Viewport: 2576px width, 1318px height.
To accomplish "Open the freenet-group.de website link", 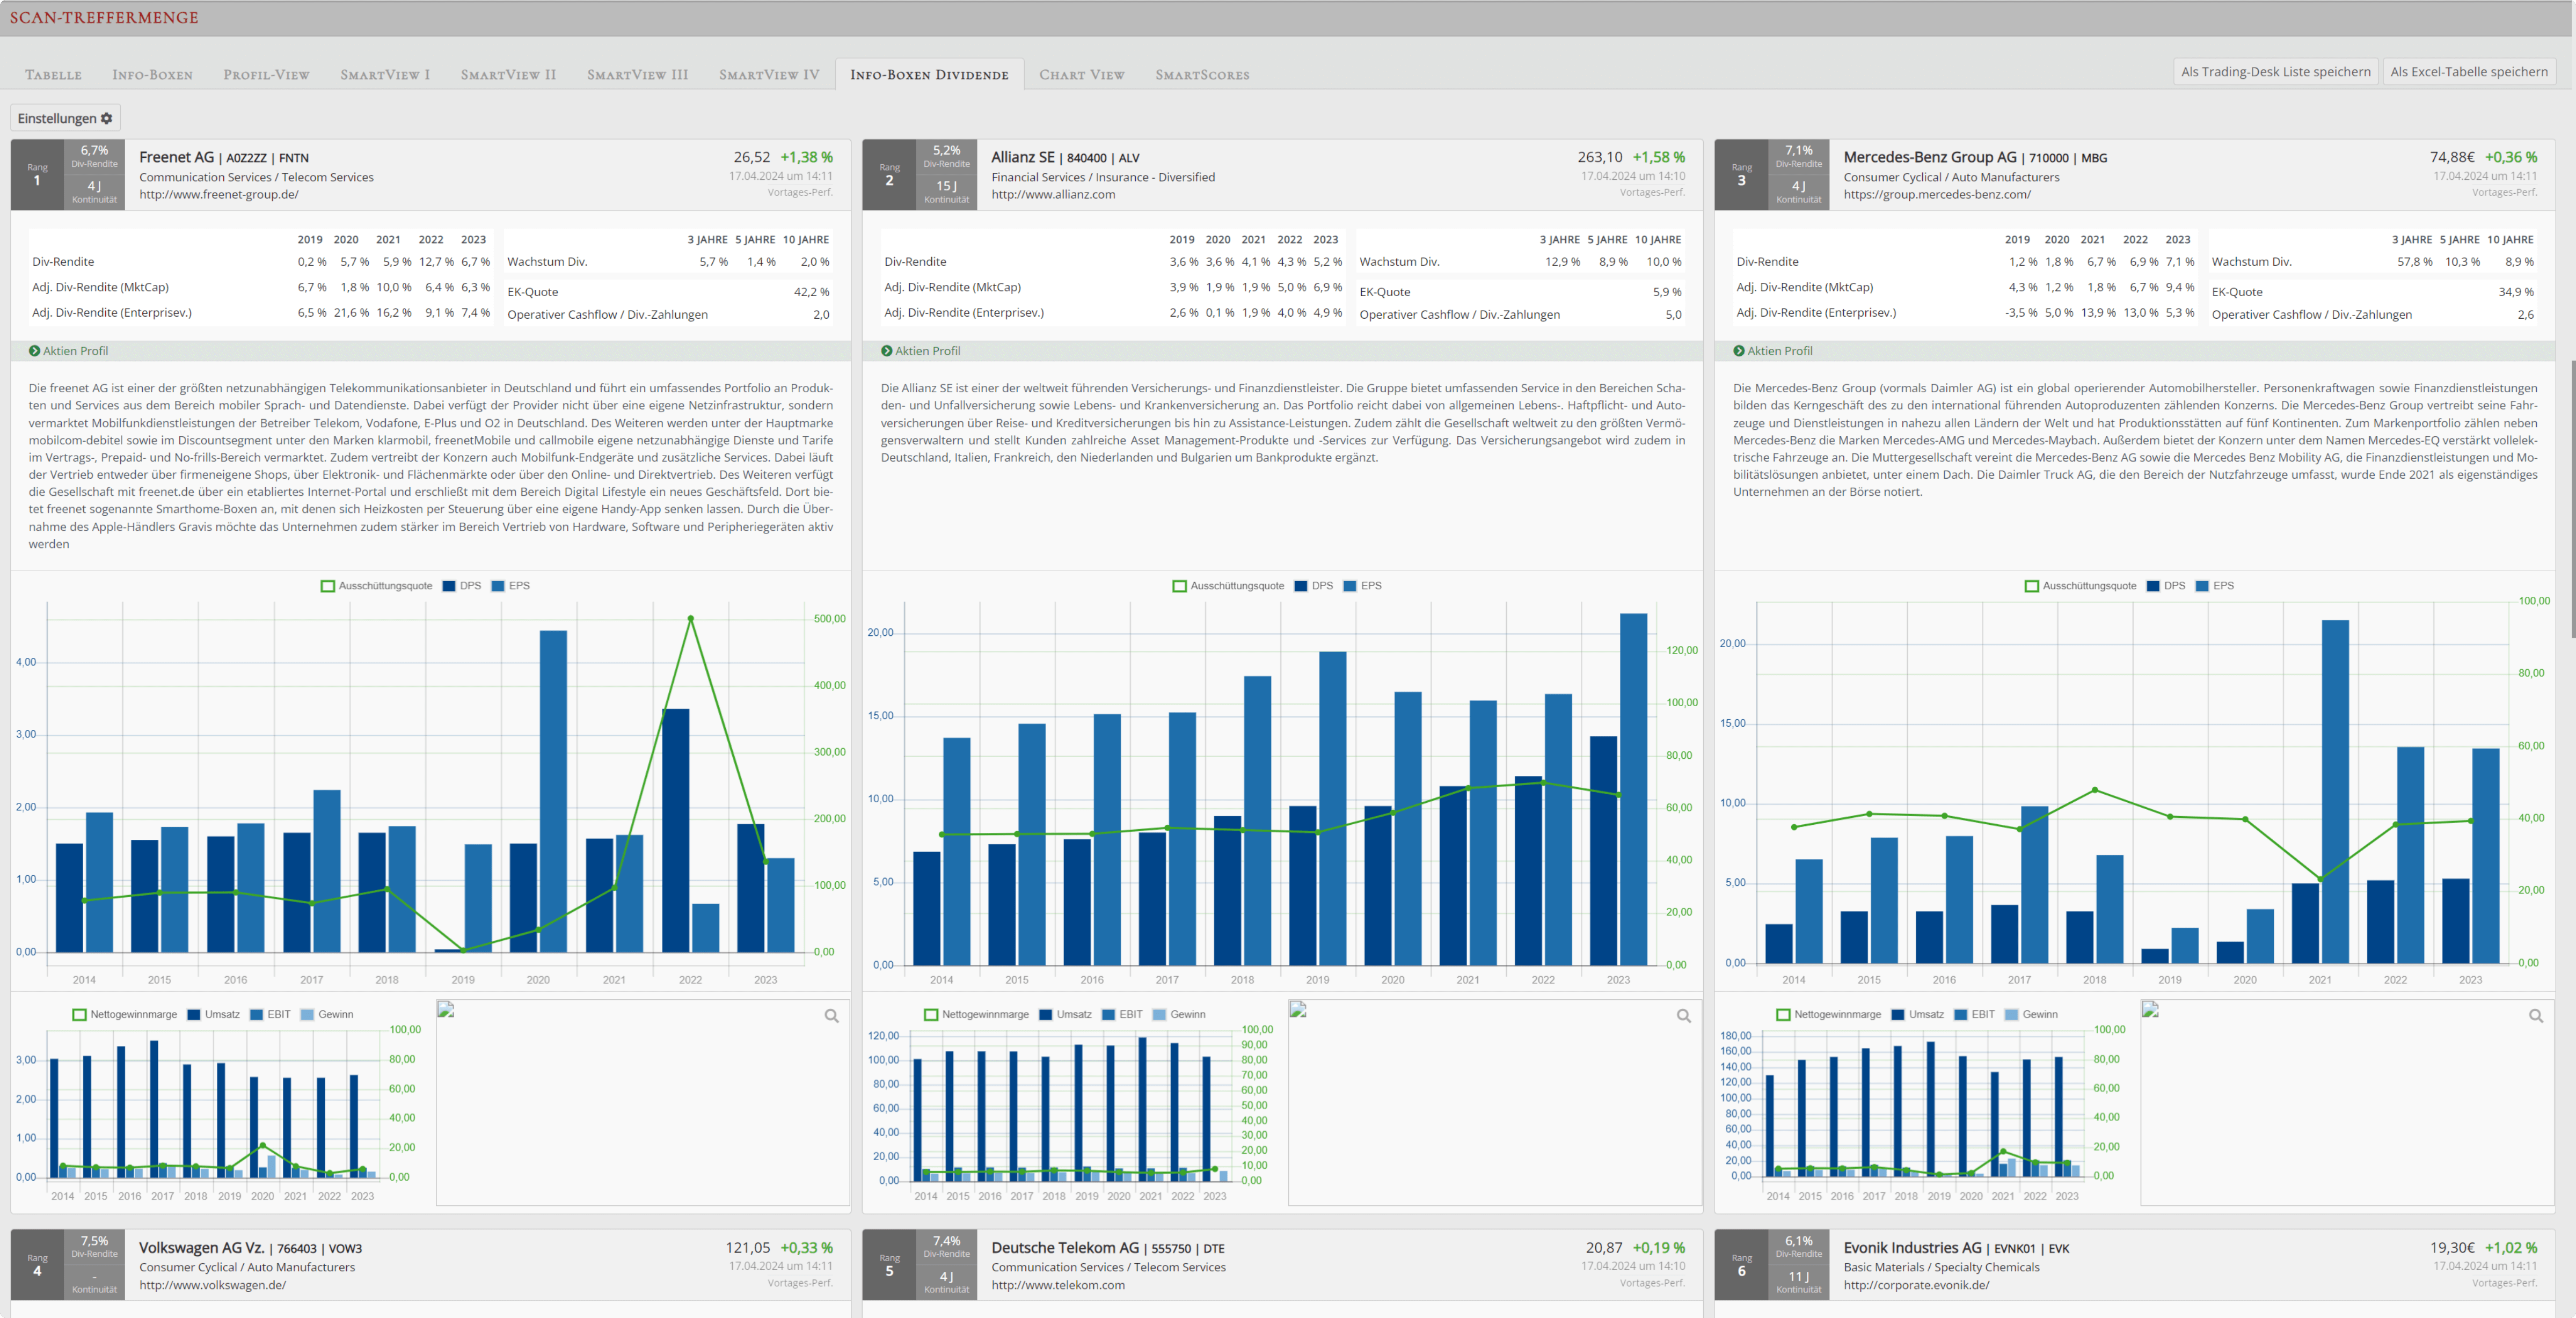I will pos(218,194).
